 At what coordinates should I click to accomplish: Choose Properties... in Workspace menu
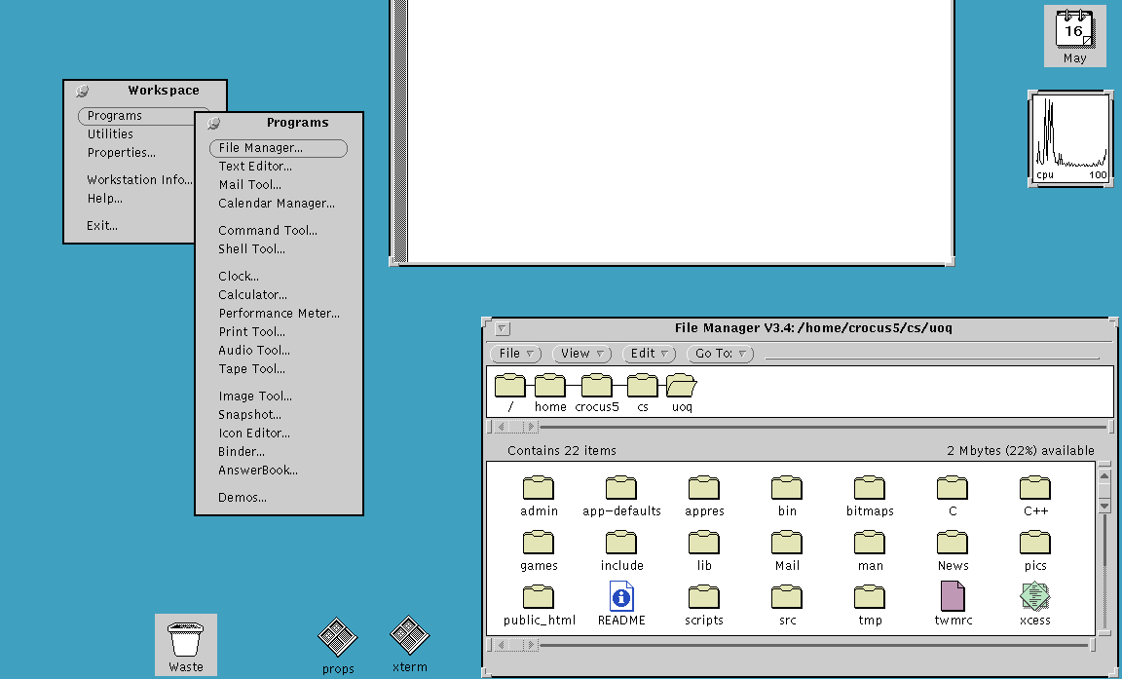pyautogui.click(x=122, y=153)
